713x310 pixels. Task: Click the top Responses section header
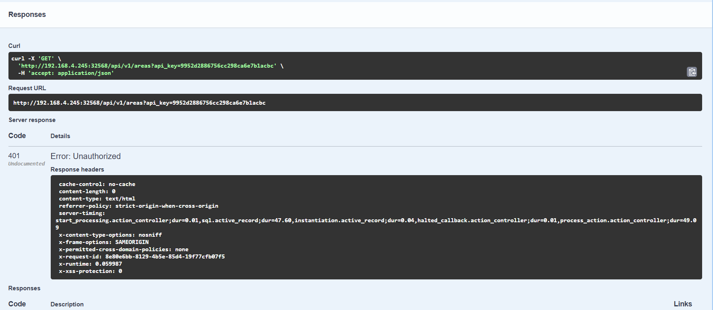pyautogui.click(x=27, y=14)
